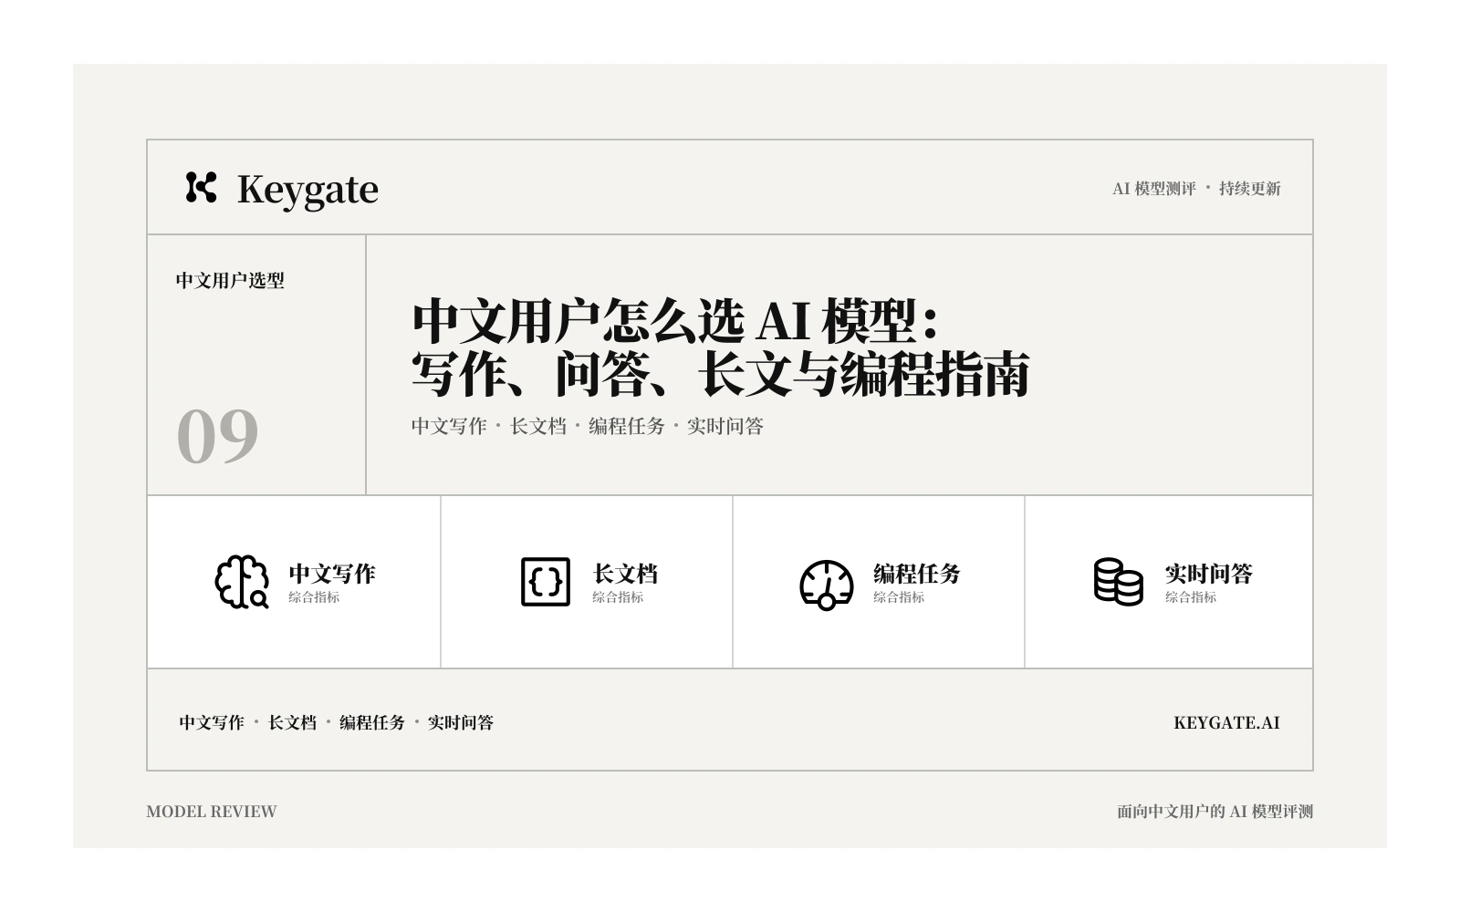Click 实时问答 in the footer strip
The height and width of the screenshot is (912, 1460).
pos(461,722)
